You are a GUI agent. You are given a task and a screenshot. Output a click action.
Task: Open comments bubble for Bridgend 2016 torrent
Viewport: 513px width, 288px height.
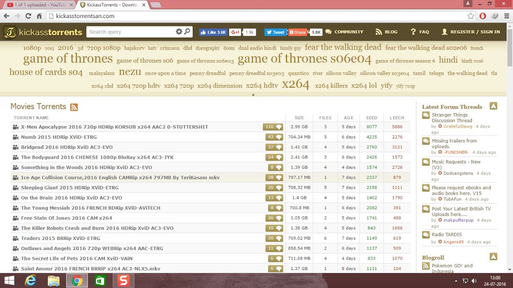pyautogui.click(x=274, y=147)
